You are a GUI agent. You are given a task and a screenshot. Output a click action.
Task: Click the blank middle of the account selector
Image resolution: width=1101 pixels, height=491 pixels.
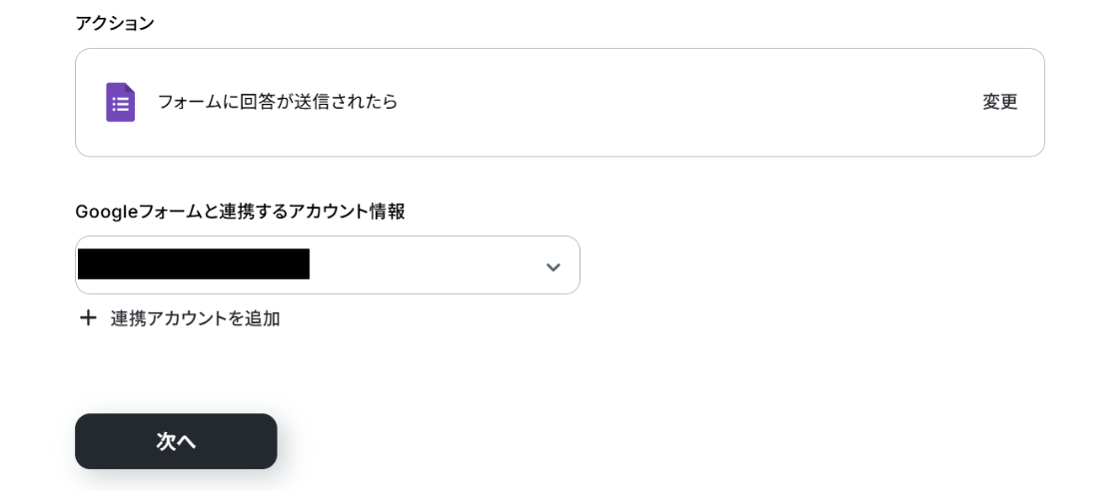(425, 265)
